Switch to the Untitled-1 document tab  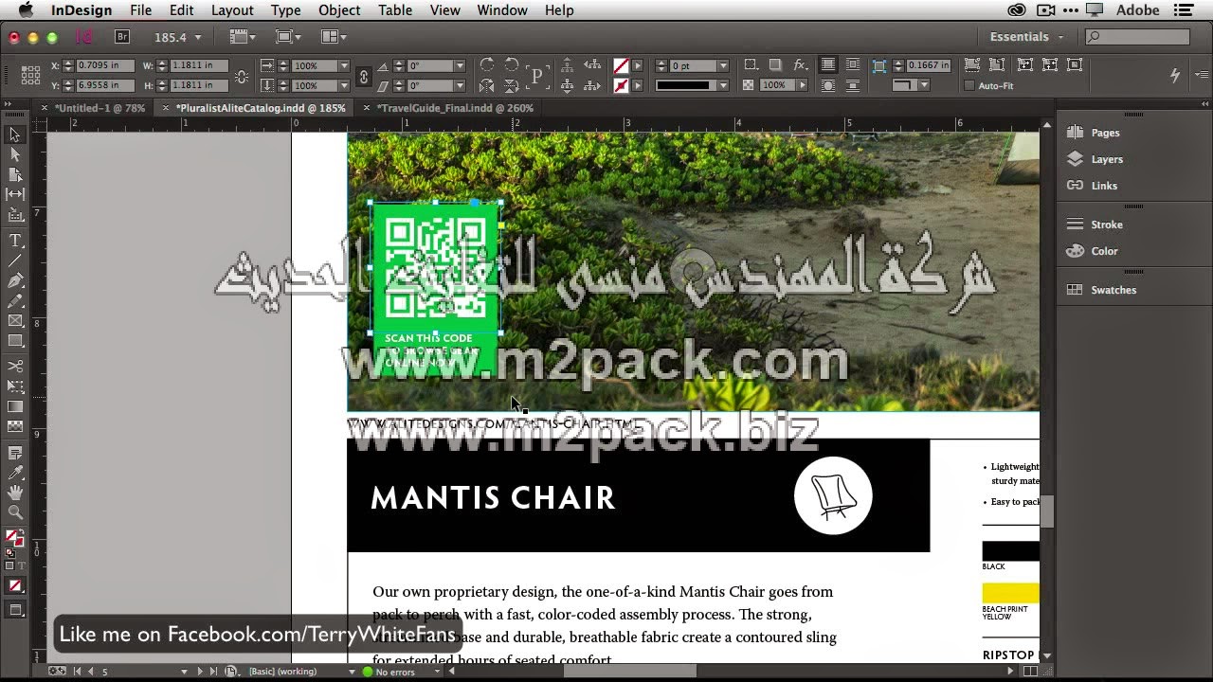[x=100, y=108]
